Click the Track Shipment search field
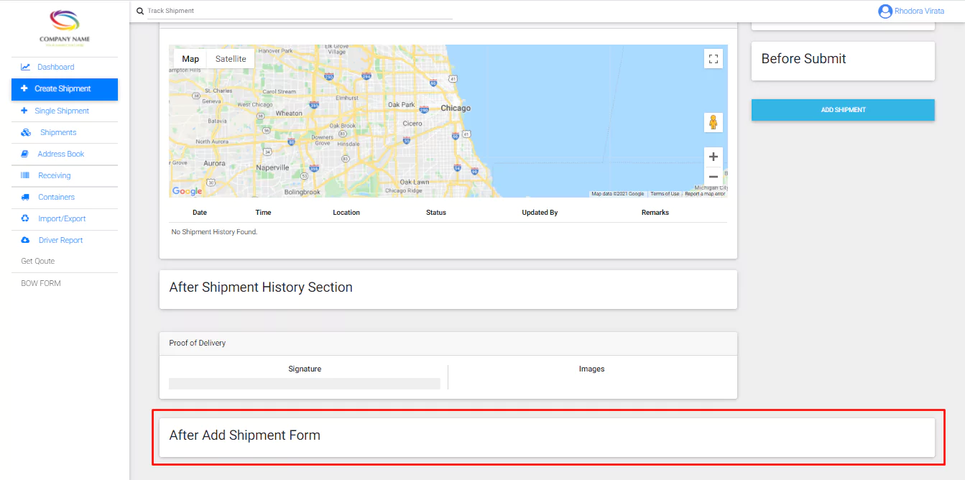The height and width of the screenshot is (480, 965). [298, 11]
